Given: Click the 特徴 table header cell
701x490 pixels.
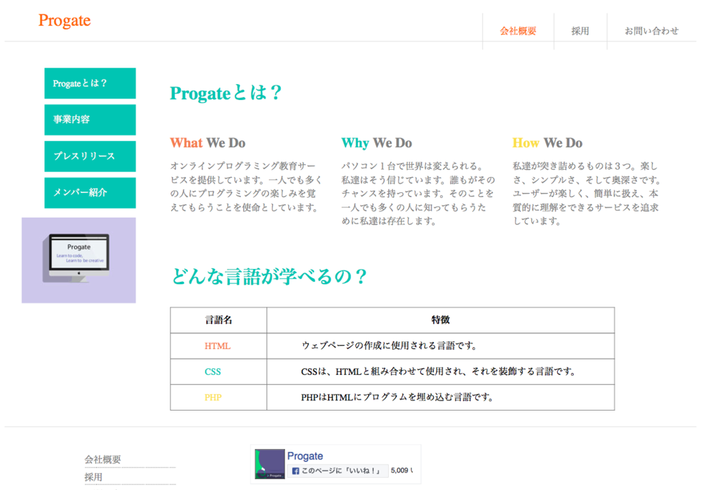Looking at the screenshot, I should (440, 320).
